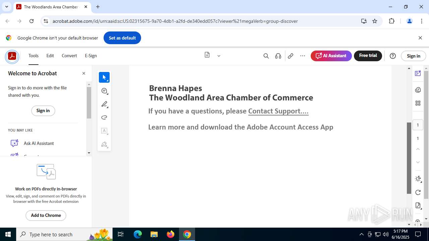Click the Adobe Acrobat home logo
This screenshot has width=429, height=241.
tap(12, 56)
